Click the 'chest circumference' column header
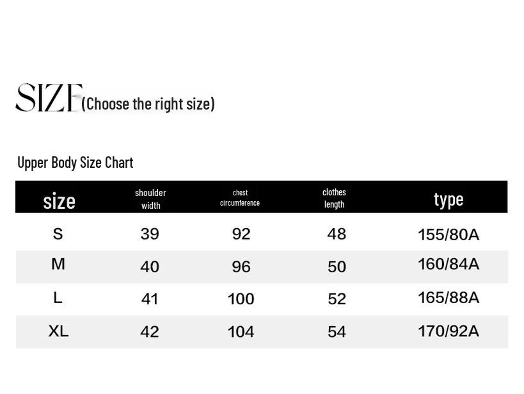Viewport: 524px width, 394px height. (x=240, y=197)
